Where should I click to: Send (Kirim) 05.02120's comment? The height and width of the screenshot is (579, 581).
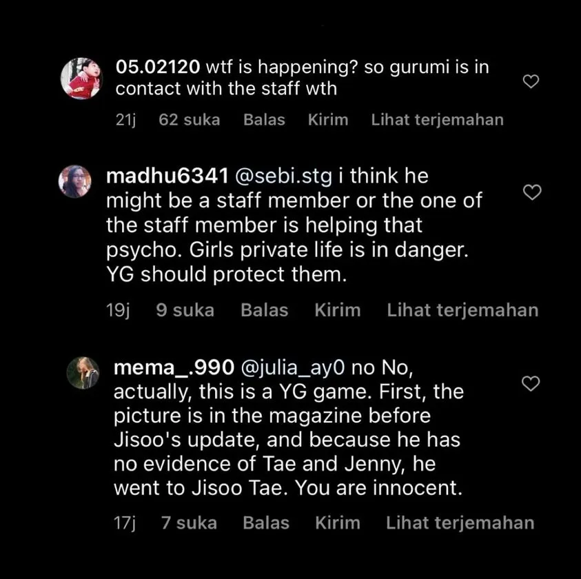pos(328,119)
